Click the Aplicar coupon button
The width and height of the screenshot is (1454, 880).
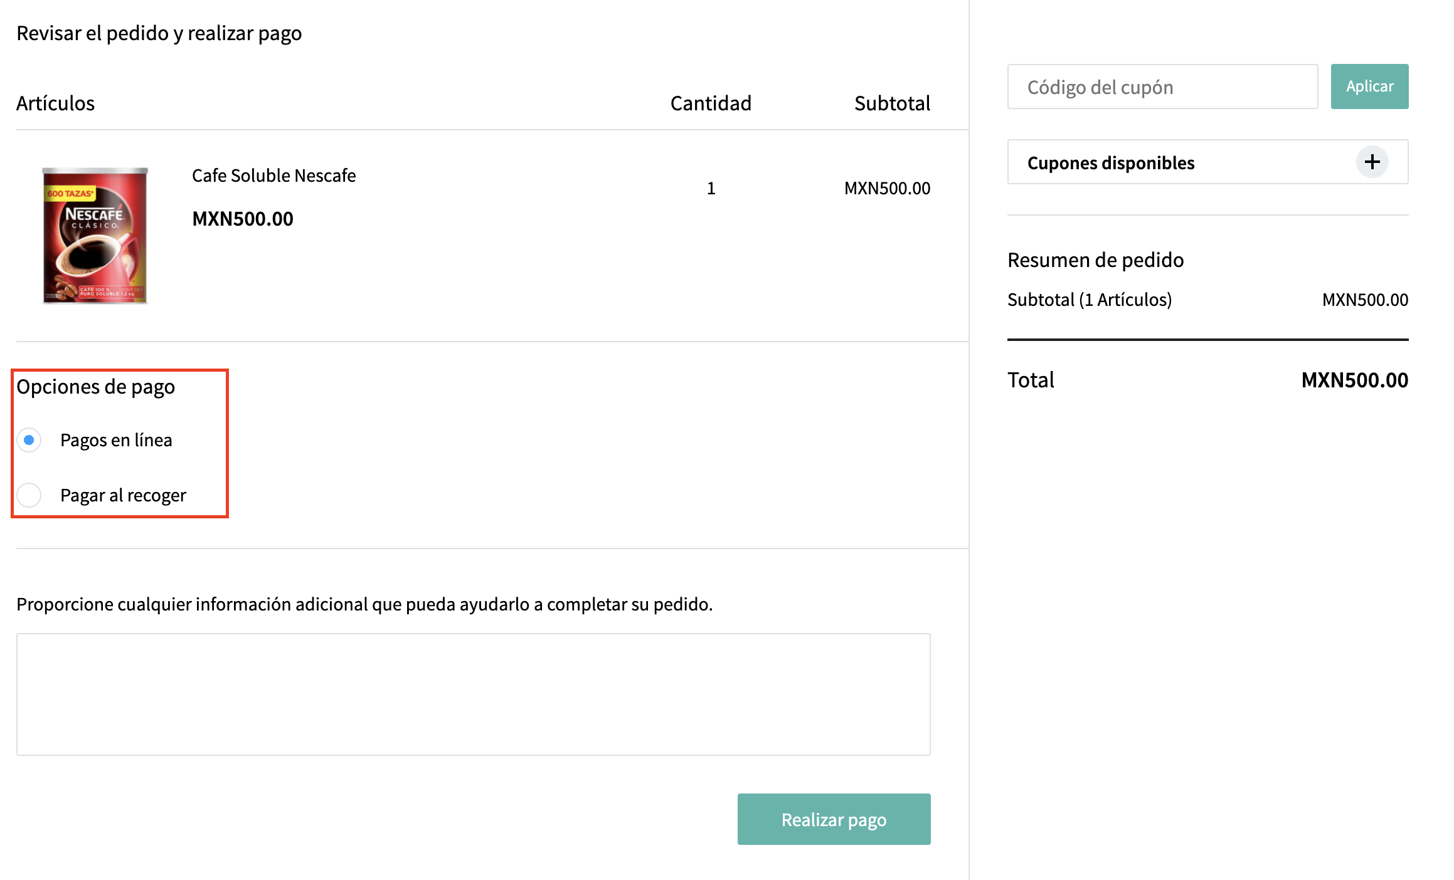(1369, 86)
